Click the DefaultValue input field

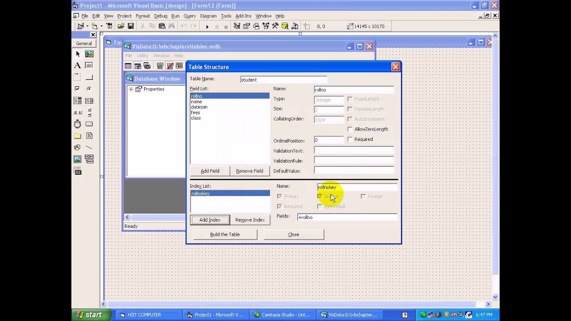click(354, 170)
